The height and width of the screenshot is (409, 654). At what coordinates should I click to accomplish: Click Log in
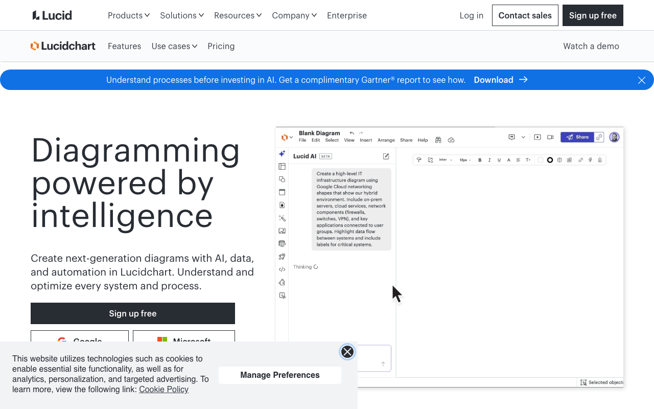pyautogui.click(x=471, y=15)
